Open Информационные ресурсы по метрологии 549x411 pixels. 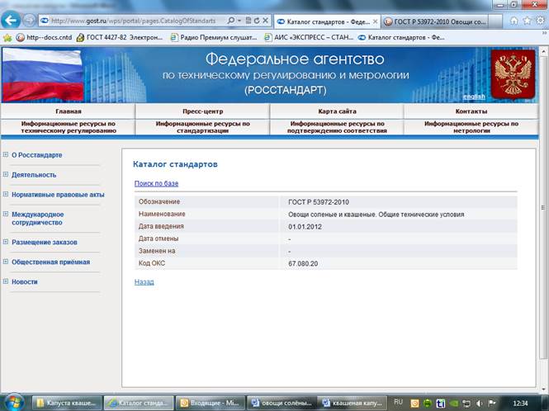(x=471, y=127)
